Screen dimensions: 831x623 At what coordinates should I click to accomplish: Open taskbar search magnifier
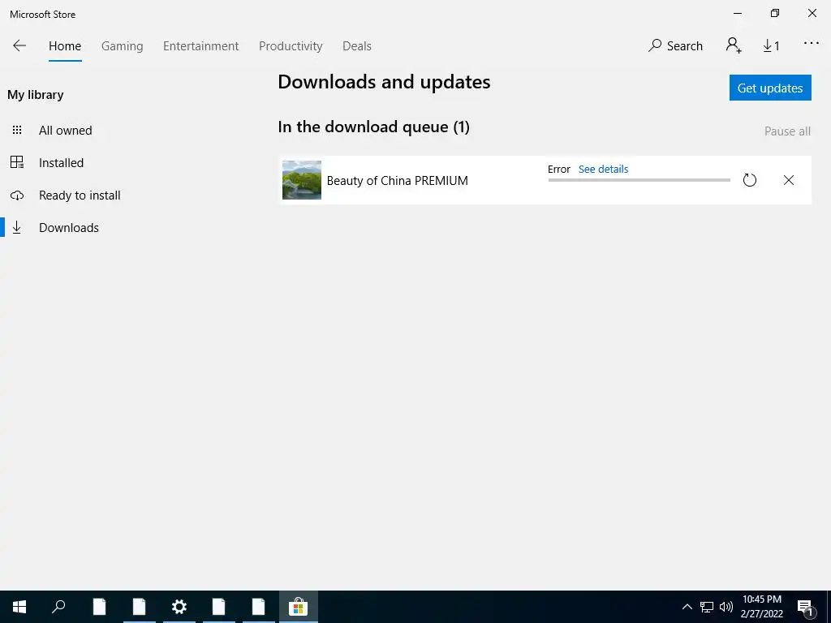click(58, 607)
